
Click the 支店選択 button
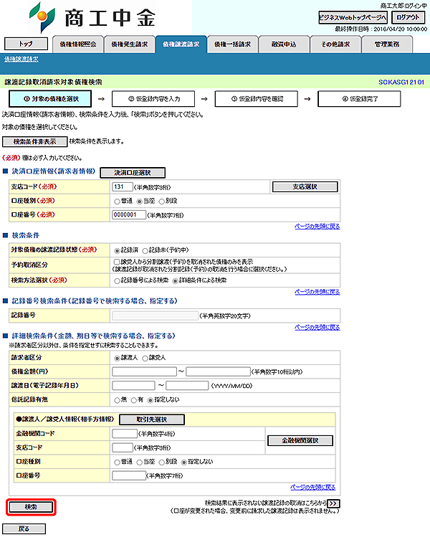pos(305,186)
